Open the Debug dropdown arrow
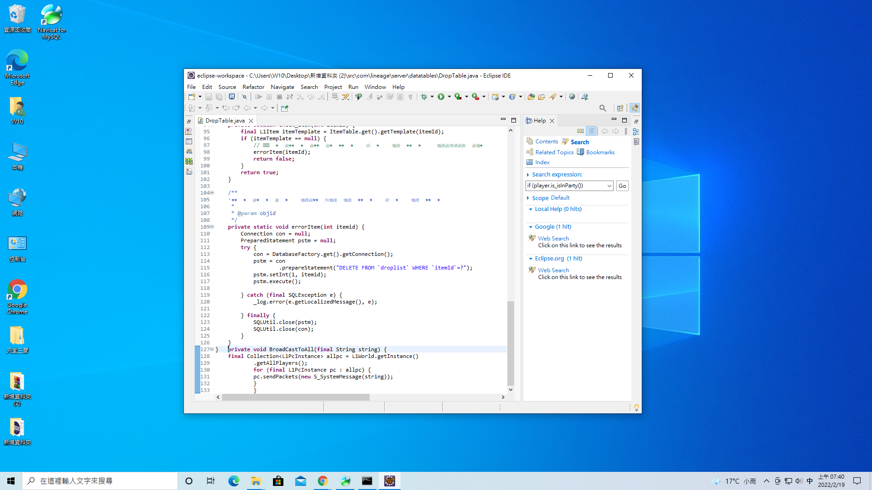Screen dimensions: 872x490 pyautogui.click(x=432, y=97)
